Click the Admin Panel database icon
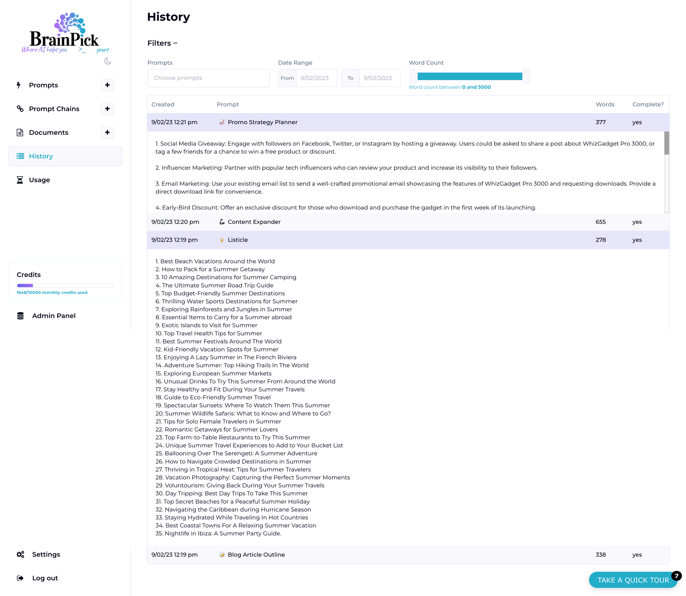 20,316
